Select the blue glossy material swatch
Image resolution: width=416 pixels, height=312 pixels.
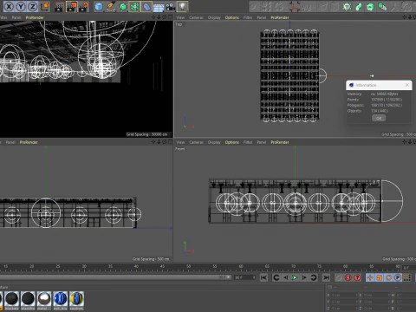coord(61,299)
